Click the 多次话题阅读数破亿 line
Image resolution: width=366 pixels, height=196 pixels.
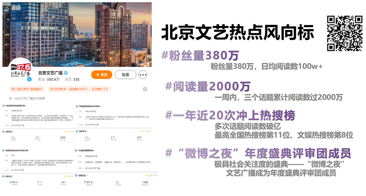248,126
